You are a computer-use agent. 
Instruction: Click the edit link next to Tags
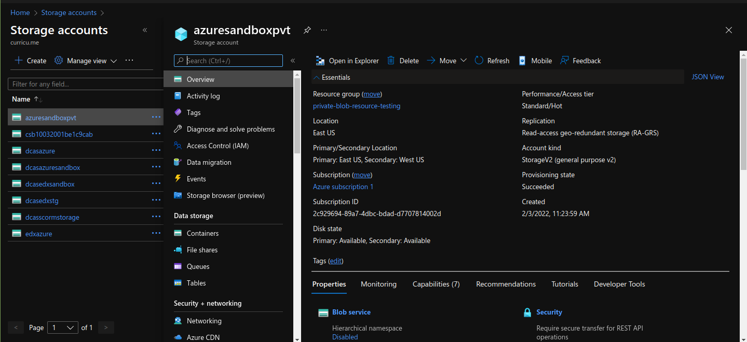point(336,261)
